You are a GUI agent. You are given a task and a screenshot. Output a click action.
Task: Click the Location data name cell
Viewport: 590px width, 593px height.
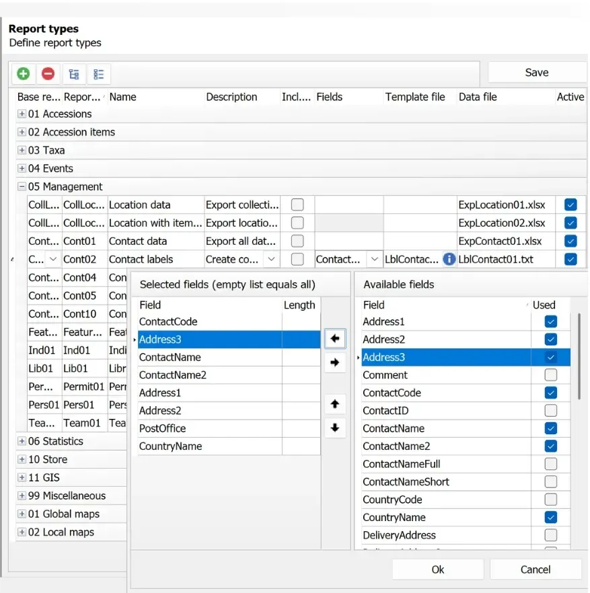click(x=156, y=204)
